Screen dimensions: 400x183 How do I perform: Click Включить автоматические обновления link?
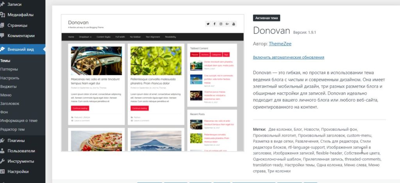click(x=289, y=57)
